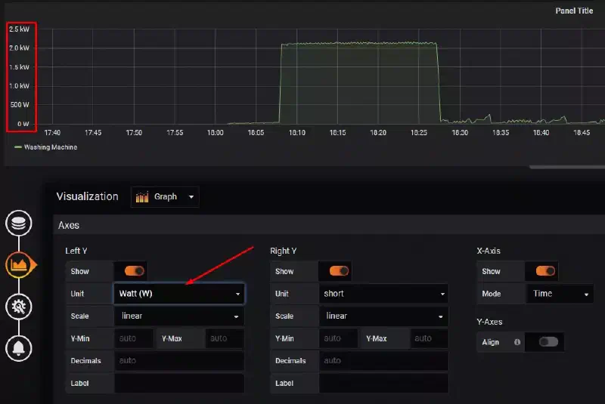Click the Graph bars icon beside Visualization
605x404 pixels.
pos(142,197)
